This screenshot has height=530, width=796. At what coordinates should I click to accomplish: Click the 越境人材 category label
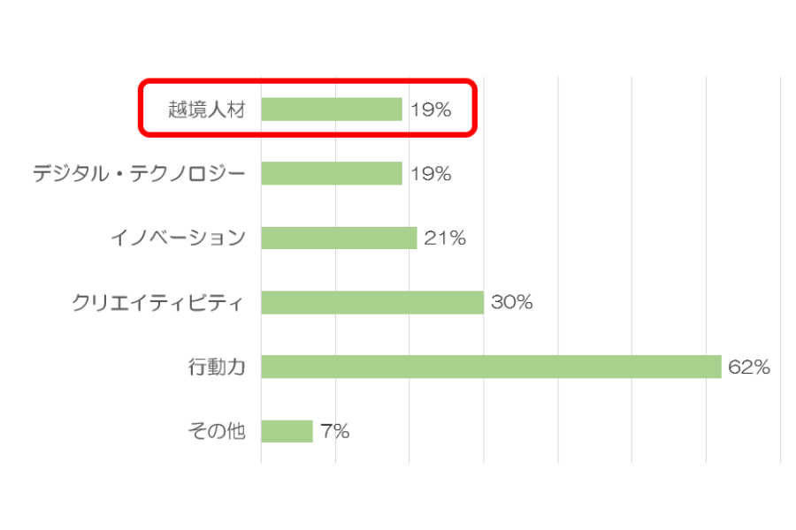(207, 110)
